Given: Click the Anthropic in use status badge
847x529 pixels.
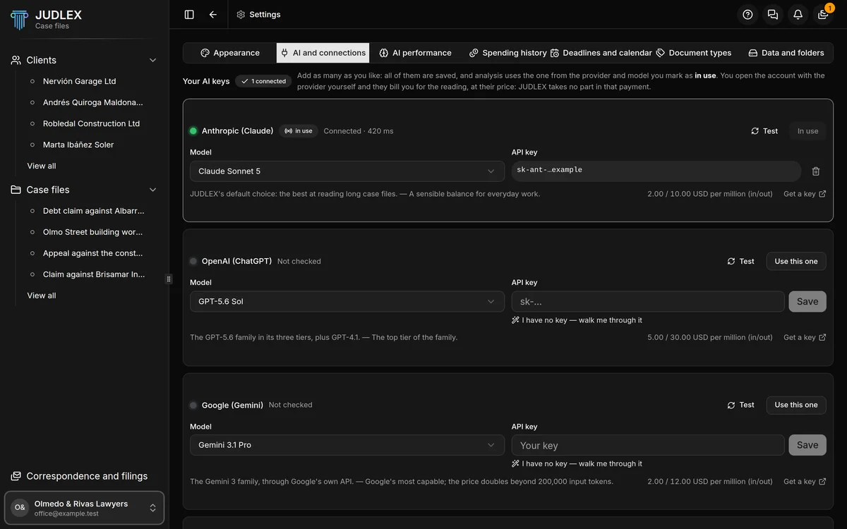Looking at the screenshot, I should point(298,131).
